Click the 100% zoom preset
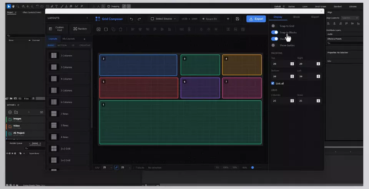369x189 pixels. click(226, 167)
